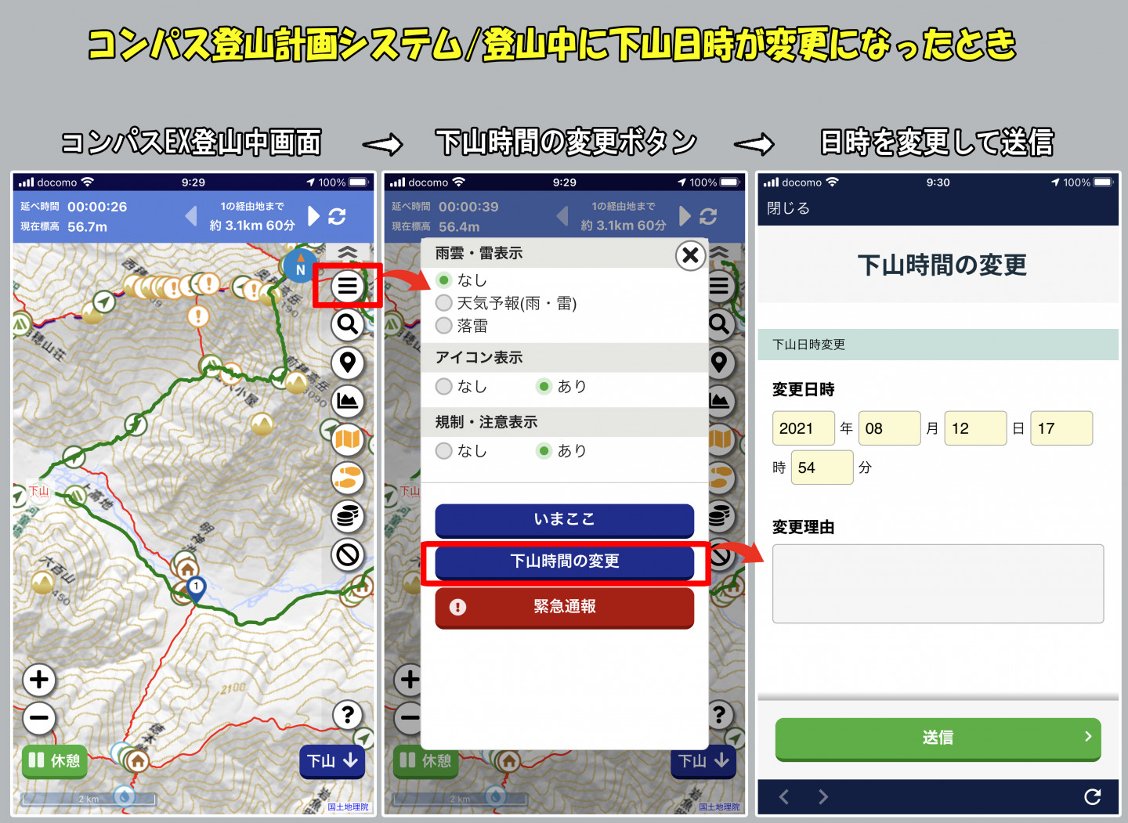Screen dimensions: 1128x823
Task: Collapse the toolbar with the double chevron on left map
Action: point(348,253)
